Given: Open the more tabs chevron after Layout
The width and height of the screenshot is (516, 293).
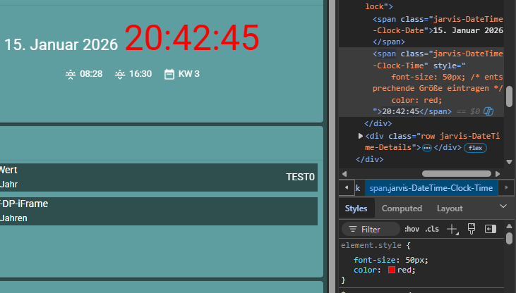Looking at the screenshot, I should click(503, 206).
